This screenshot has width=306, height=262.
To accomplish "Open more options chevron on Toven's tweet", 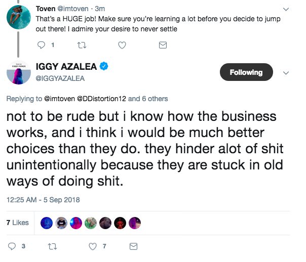I will tap(287, 9).
